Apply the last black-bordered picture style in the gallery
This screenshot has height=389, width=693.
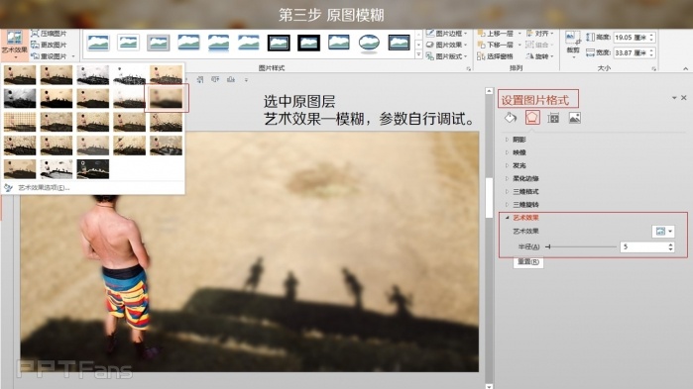(x=400, y=43)
